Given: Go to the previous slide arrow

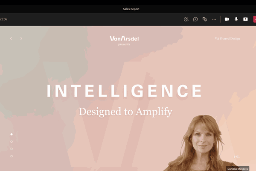Looking at the screenshot, I should point(11,38).
